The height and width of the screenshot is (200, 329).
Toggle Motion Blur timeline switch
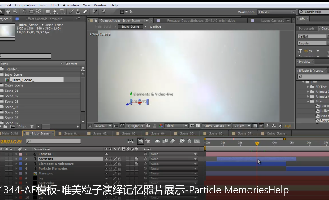click(172, 141)
